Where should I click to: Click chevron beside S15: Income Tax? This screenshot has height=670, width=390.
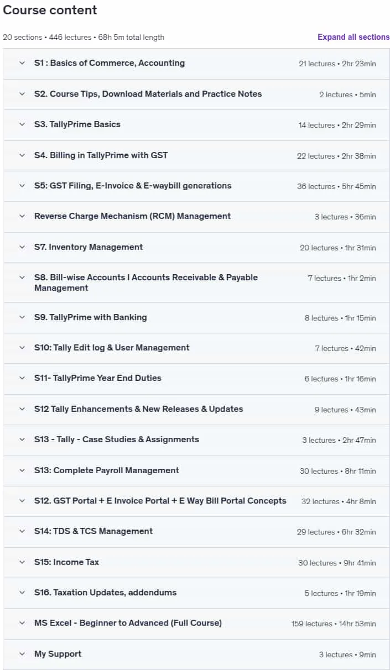tap(22, 562)
